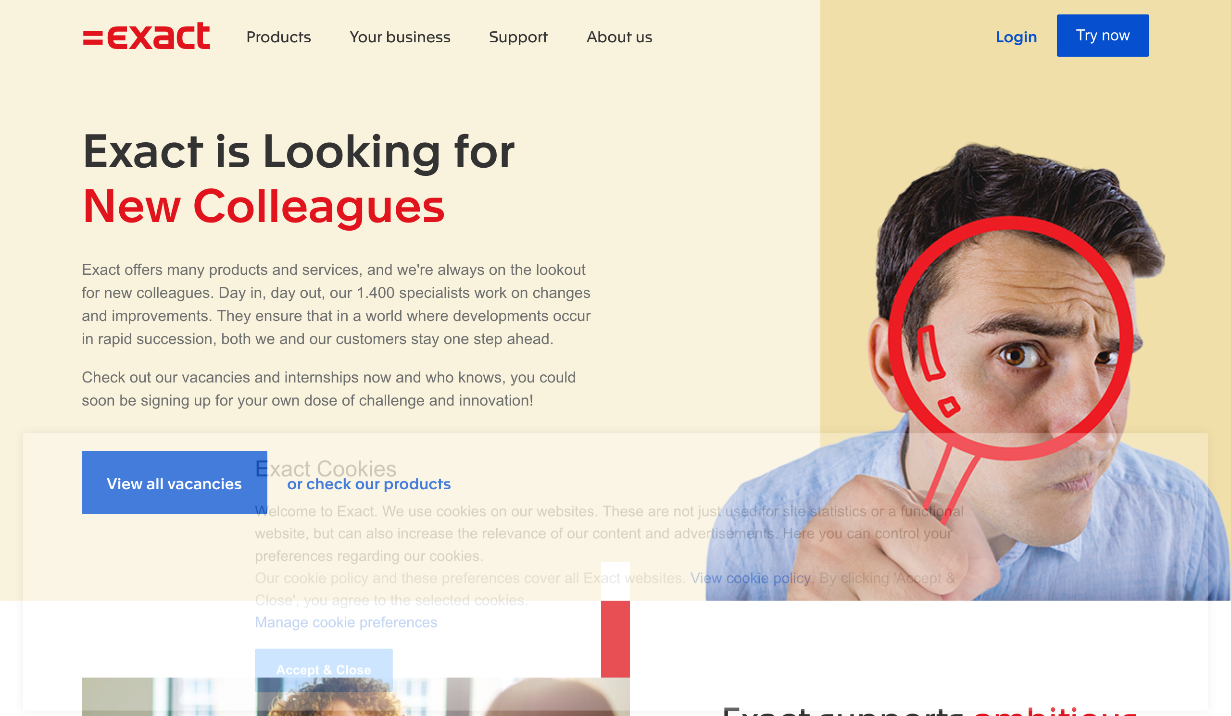
Task: Open Manage cookie preferences
Action: [x=346, y=622]
